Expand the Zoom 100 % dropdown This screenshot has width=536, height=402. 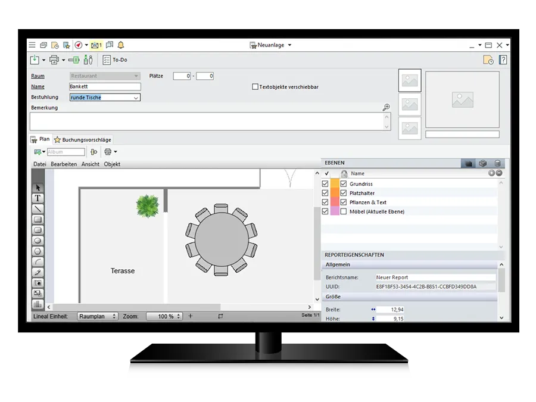(x=179, y=316)
